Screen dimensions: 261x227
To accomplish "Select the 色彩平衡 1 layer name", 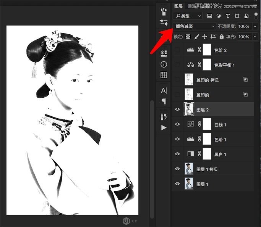I will [225, 65].
